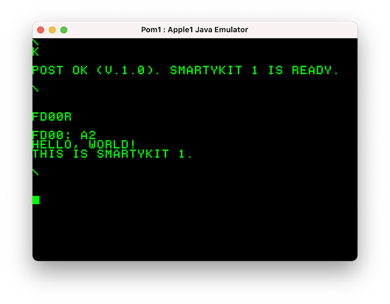The width and height of the screenshot is (390, 304).
Task: Select the 'FD00R' command text
Action: [x=52, y=117]
